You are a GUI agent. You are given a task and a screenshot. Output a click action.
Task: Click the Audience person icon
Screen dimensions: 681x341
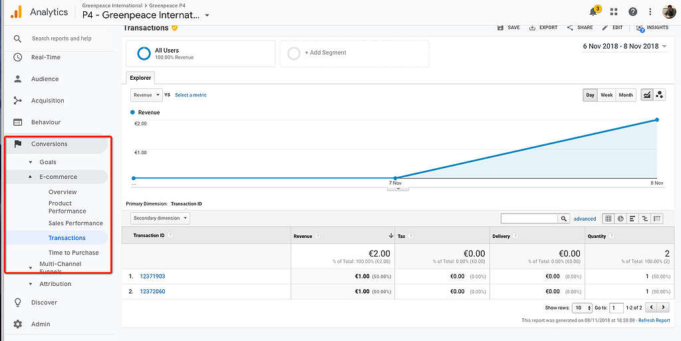(17, 79)
